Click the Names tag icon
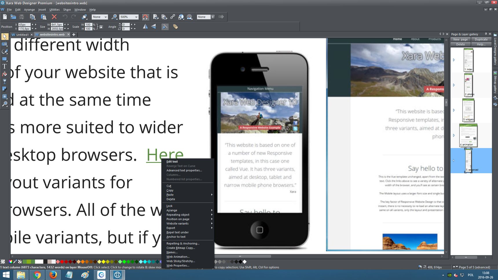This screenshot has height=280, width=498. [x=175, y=27]
